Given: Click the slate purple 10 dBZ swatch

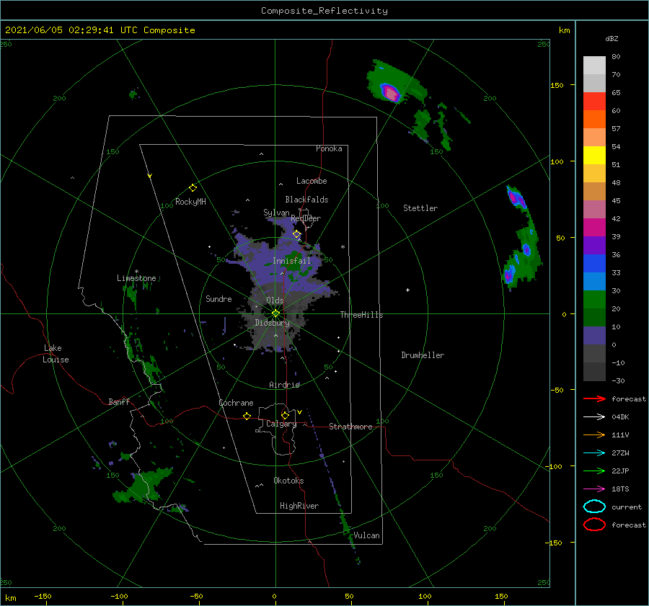Looking at the screenshot, I should pos(594,336).
